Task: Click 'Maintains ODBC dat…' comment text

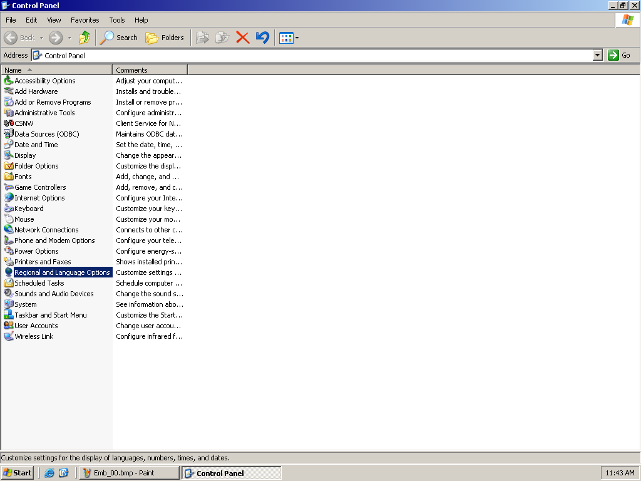Action: pos(149,134)
